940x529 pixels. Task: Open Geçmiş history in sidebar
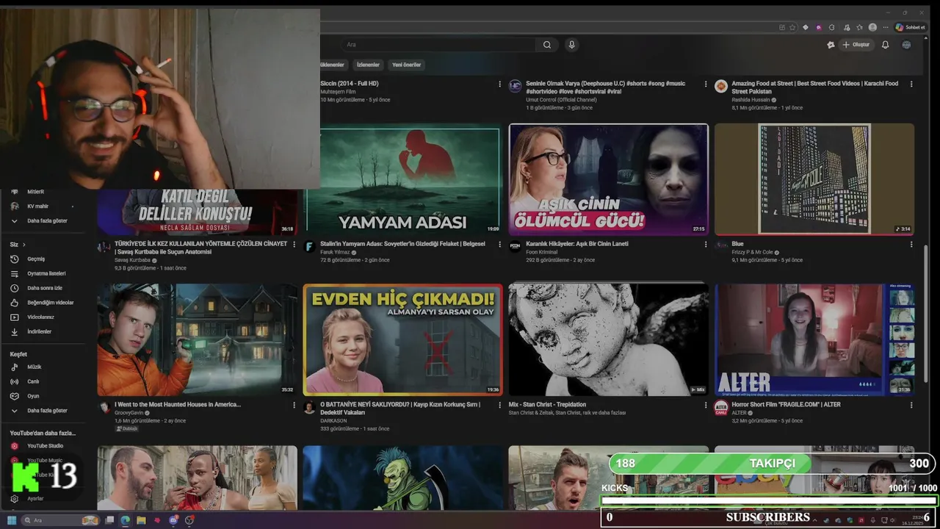[x=44, y=259]
